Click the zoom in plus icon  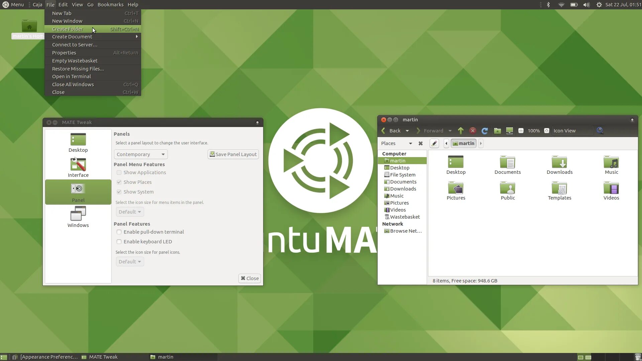point(547,131)
